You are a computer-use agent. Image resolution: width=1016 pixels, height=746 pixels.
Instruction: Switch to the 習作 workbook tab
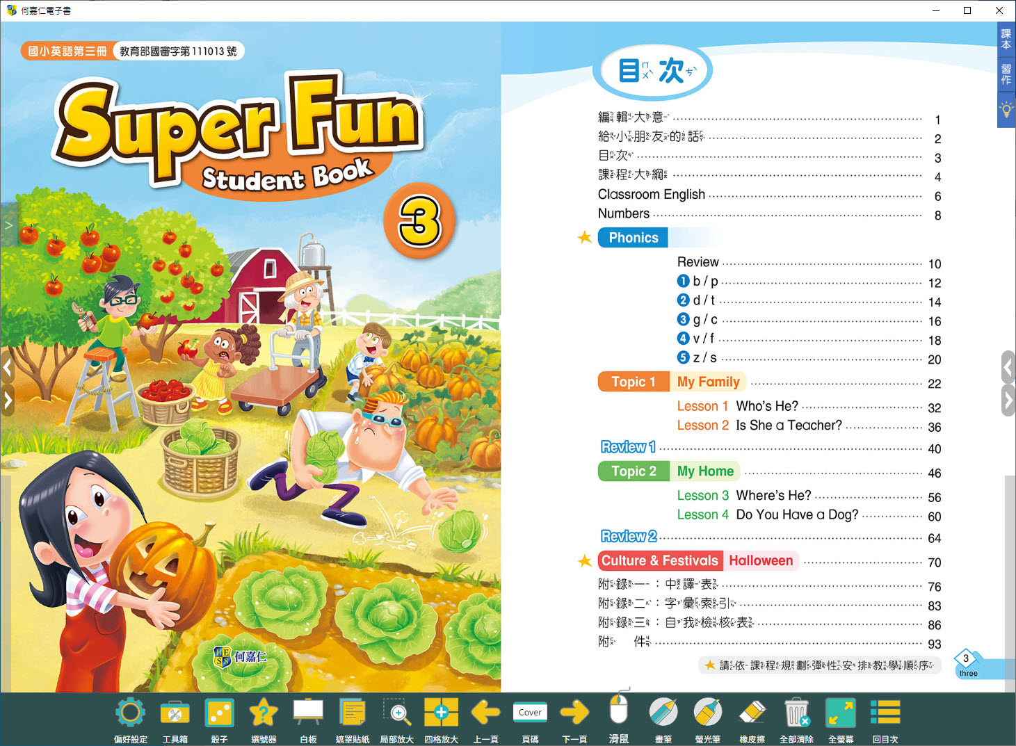pos(1006,74)
